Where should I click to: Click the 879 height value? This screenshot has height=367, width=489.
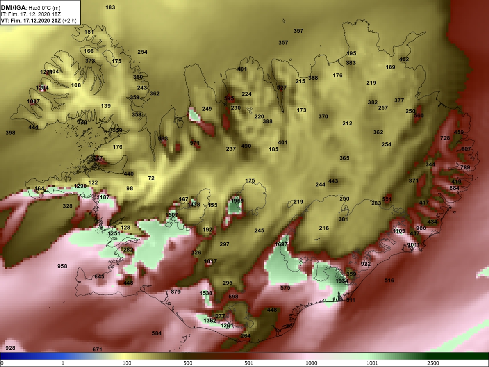click(176, 292)
